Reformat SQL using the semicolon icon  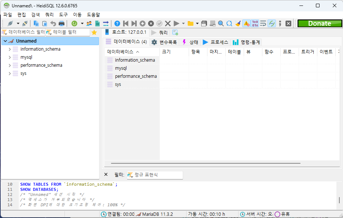tap(280, 23)
